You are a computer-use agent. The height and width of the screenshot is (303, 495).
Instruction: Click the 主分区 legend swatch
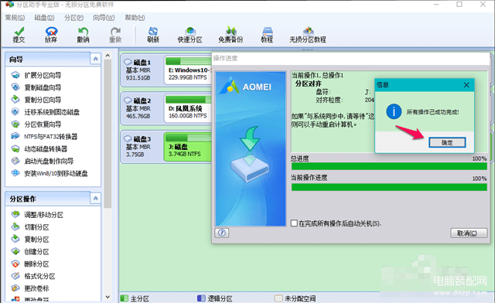(x=125, y=298)
